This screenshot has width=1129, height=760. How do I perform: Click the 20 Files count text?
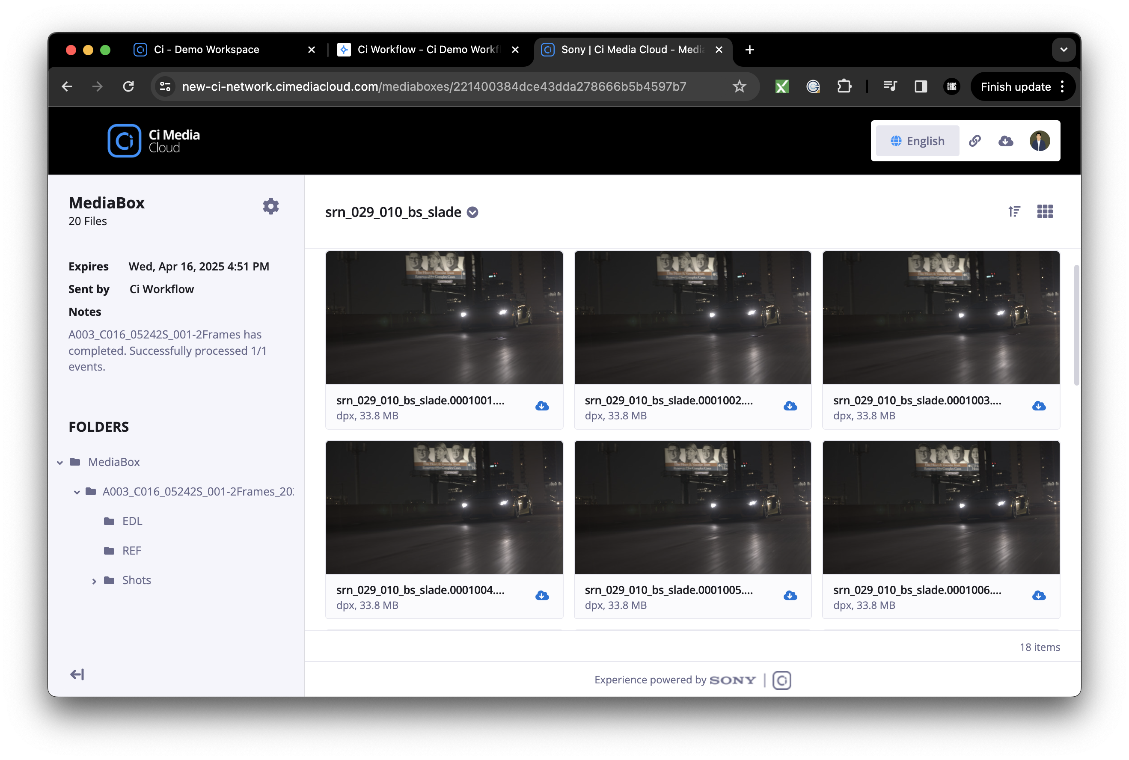tap(87, 221)
